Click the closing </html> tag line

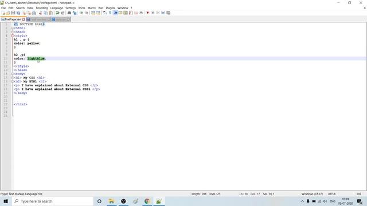click(x=21, y=104)
